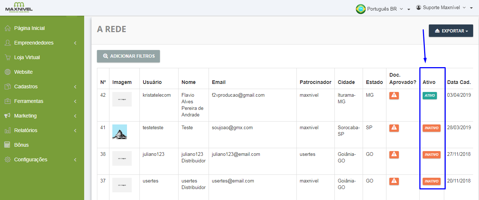The image size is (479, 200).
Task: Open the mountain profile image of testeteste
Action: (x=120, y=132)
